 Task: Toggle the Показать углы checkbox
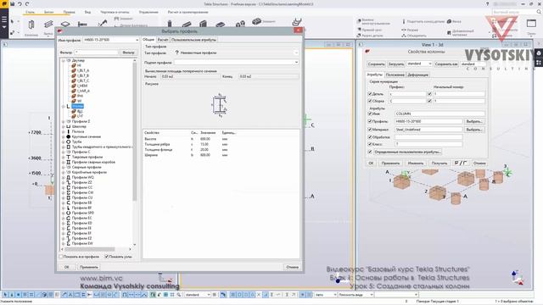click(107, 257)
